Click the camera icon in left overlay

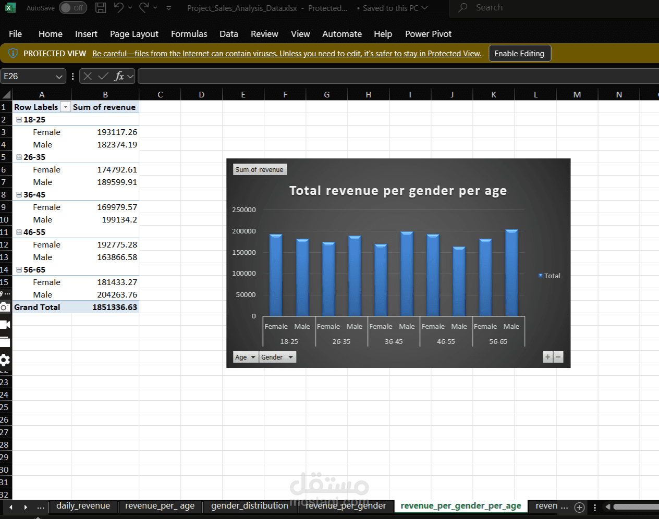click(x=4, y=307)
